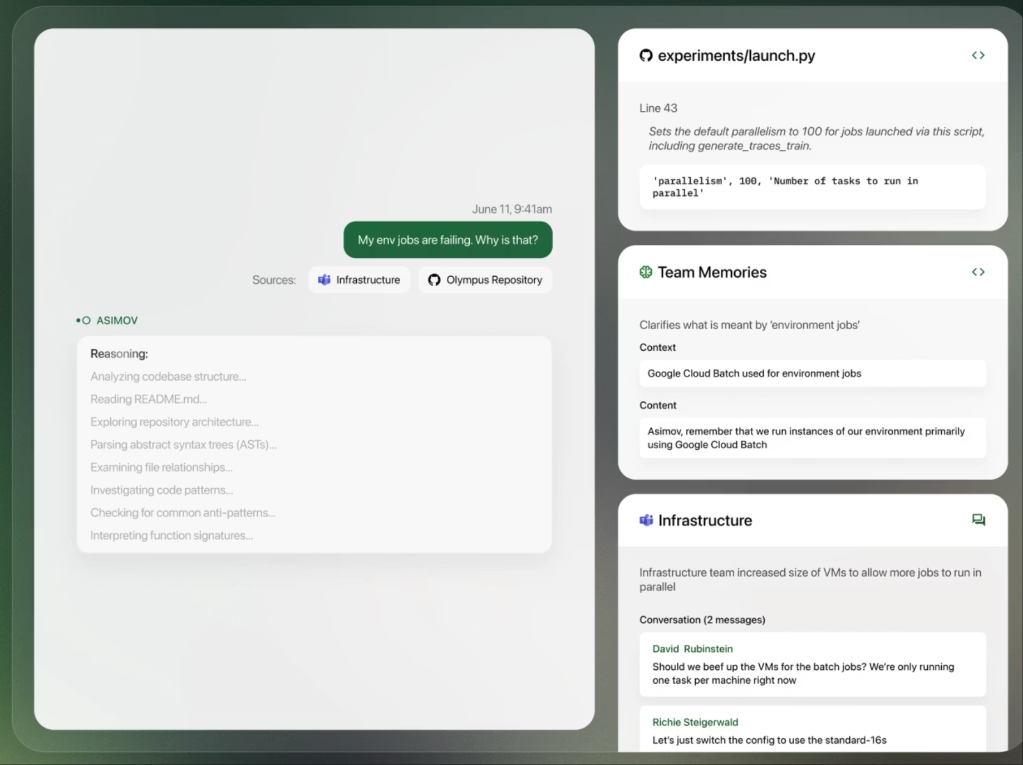Image resolution: width=1023 pixels, height=765 pixels.
Task: Expand code view on Team Memories card
Action: tap(978, 272)
